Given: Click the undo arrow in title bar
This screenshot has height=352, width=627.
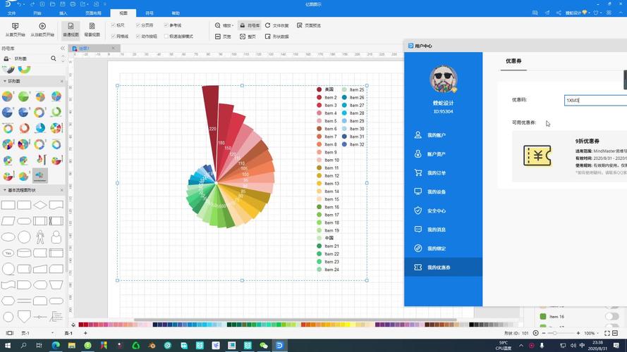Looking at the screenshot, I should [19, 4].
